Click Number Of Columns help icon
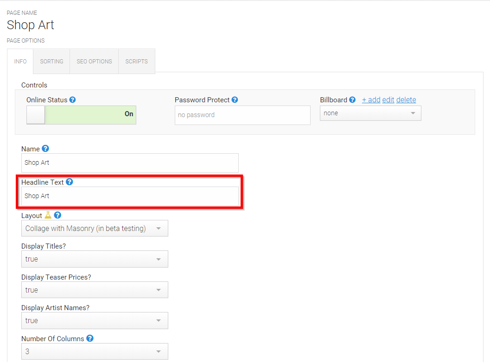Screen dimensions: 490x362 [x=89, y=338]
